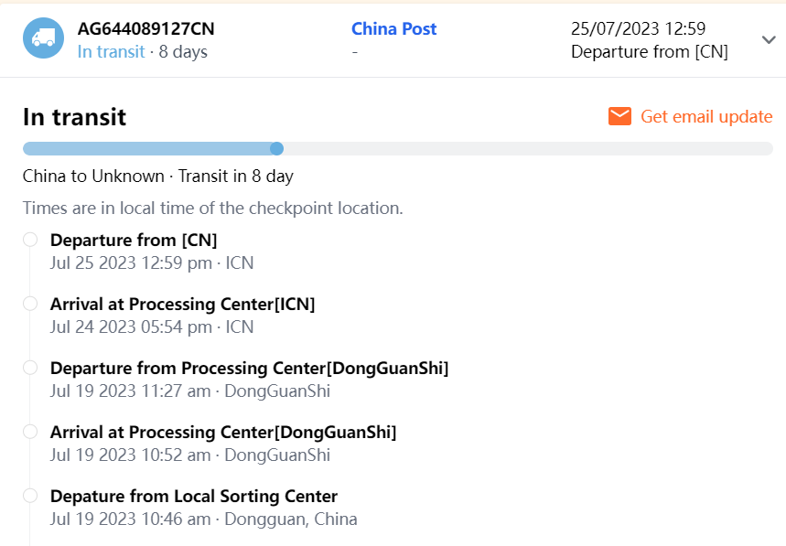Screen dimensions: 786x546
Task: Select the Arrival at Processing Center[ICN] entry
Action: point(182,304)
